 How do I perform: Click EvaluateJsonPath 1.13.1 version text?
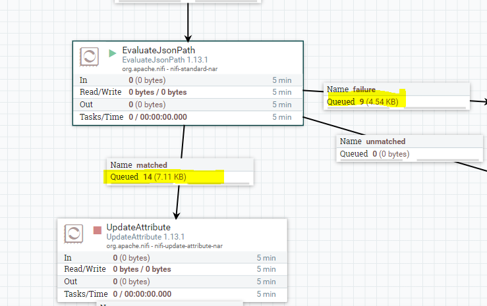pos(165,60)
